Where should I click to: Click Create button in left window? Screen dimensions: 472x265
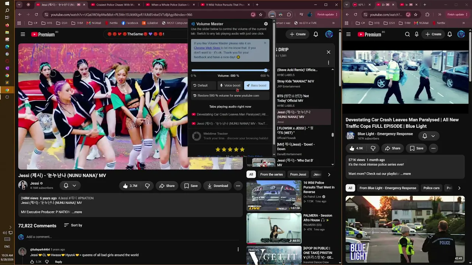click(x=298, y=34)
